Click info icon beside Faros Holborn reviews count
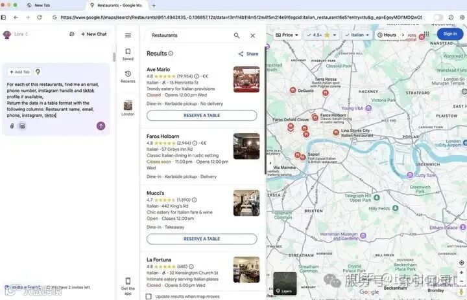The width and height of the screenshot is (467, 300). click(195, 143)
